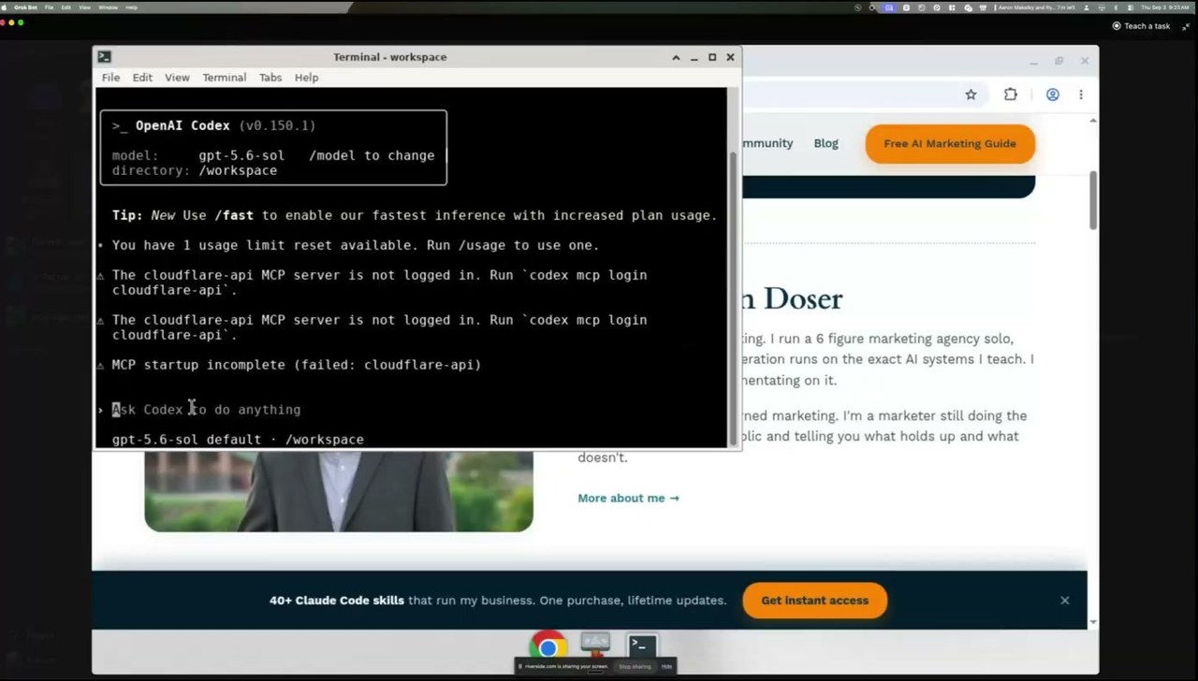Click the date and time in the macOS menu bar
Viewport: 1198px width, 681px height.
[x=1165, y=7]
